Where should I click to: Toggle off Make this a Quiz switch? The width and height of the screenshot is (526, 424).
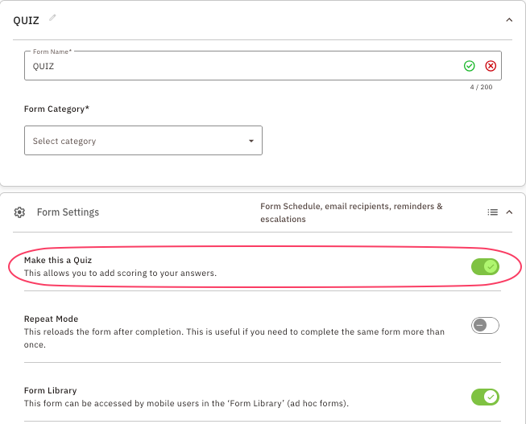point(485,266)
